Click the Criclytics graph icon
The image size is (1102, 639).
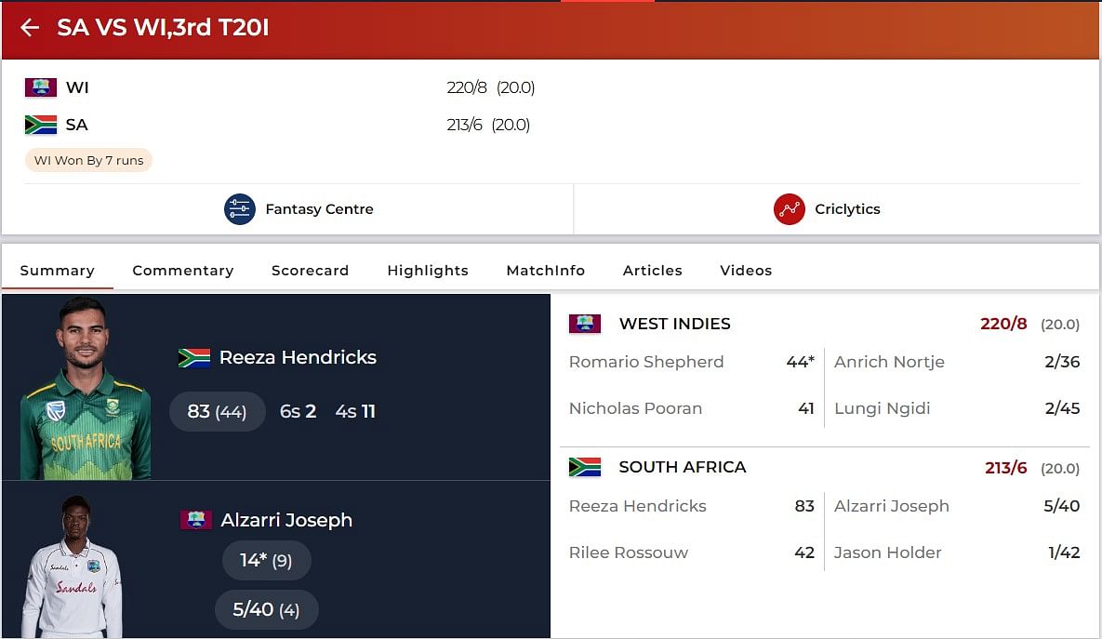click(x=789, y=209)
